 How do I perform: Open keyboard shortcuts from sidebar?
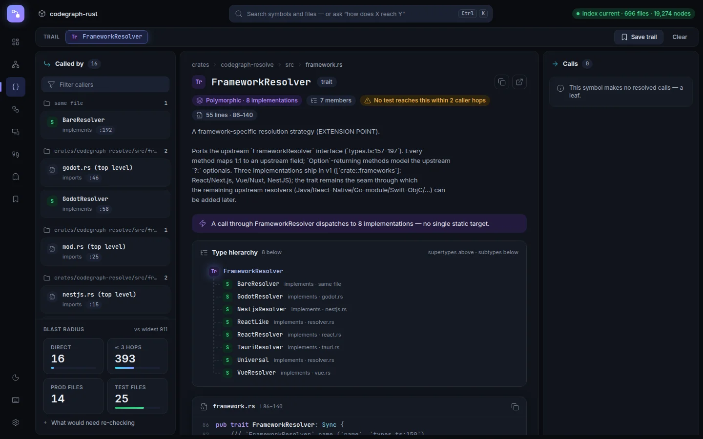pos(16,400)
